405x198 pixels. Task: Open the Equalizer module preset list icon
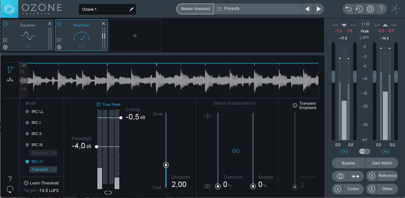[x=5, y=40]
